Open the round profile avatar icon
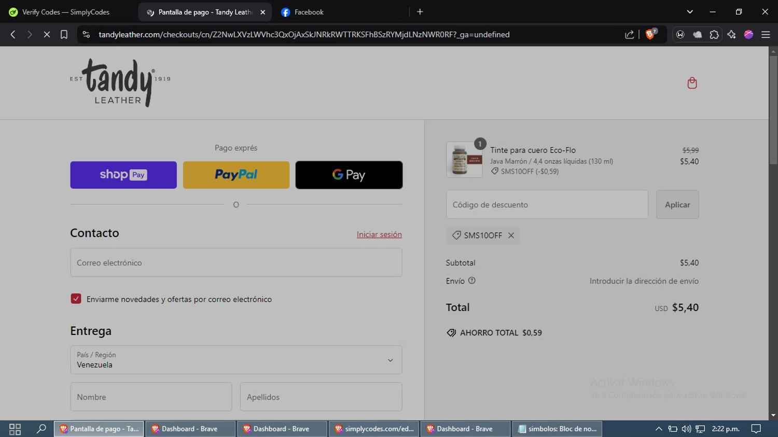Screen dimensions: 778x437 (x=748, y=35)
